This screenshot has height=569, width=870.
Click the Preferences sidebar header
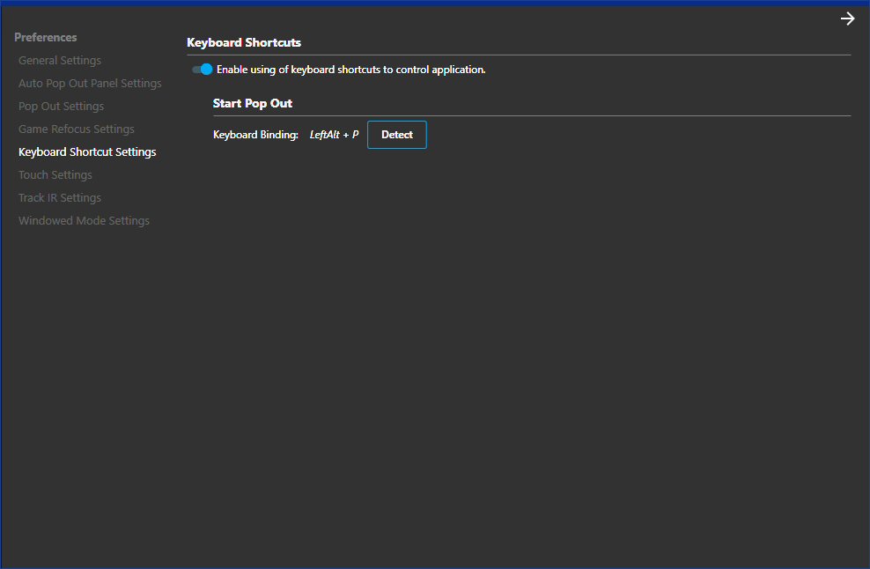point(46,38)
